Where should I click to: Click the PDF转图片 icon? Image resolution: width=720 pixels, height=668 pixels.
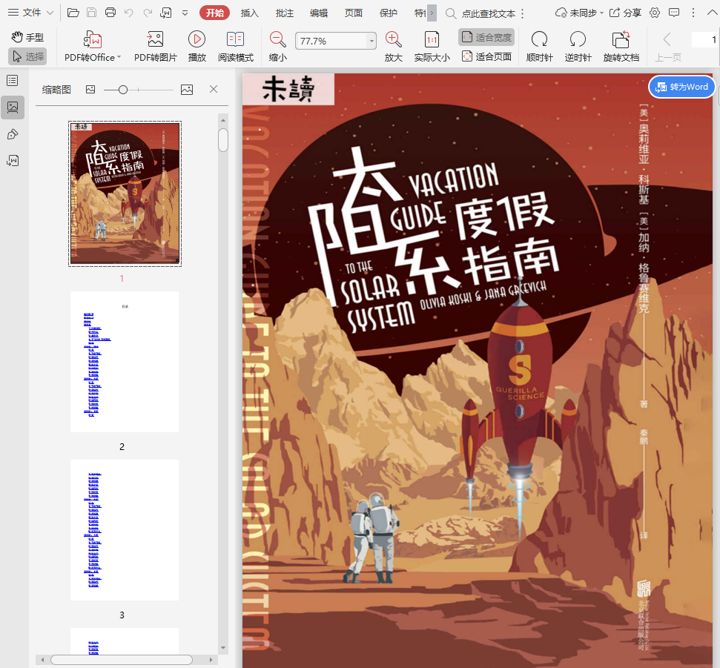click(155, 40)
